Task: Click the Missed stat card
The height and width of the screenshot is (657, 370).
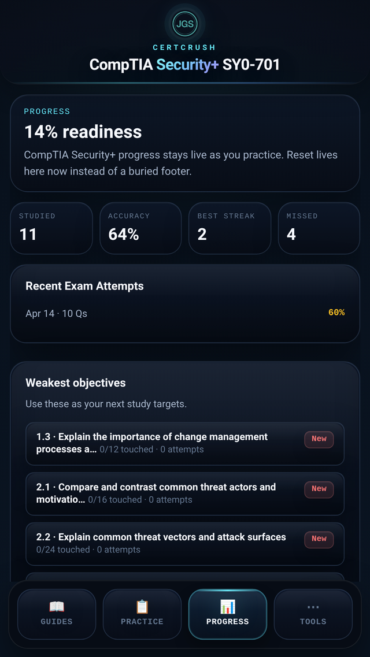Action: (319, 228)
